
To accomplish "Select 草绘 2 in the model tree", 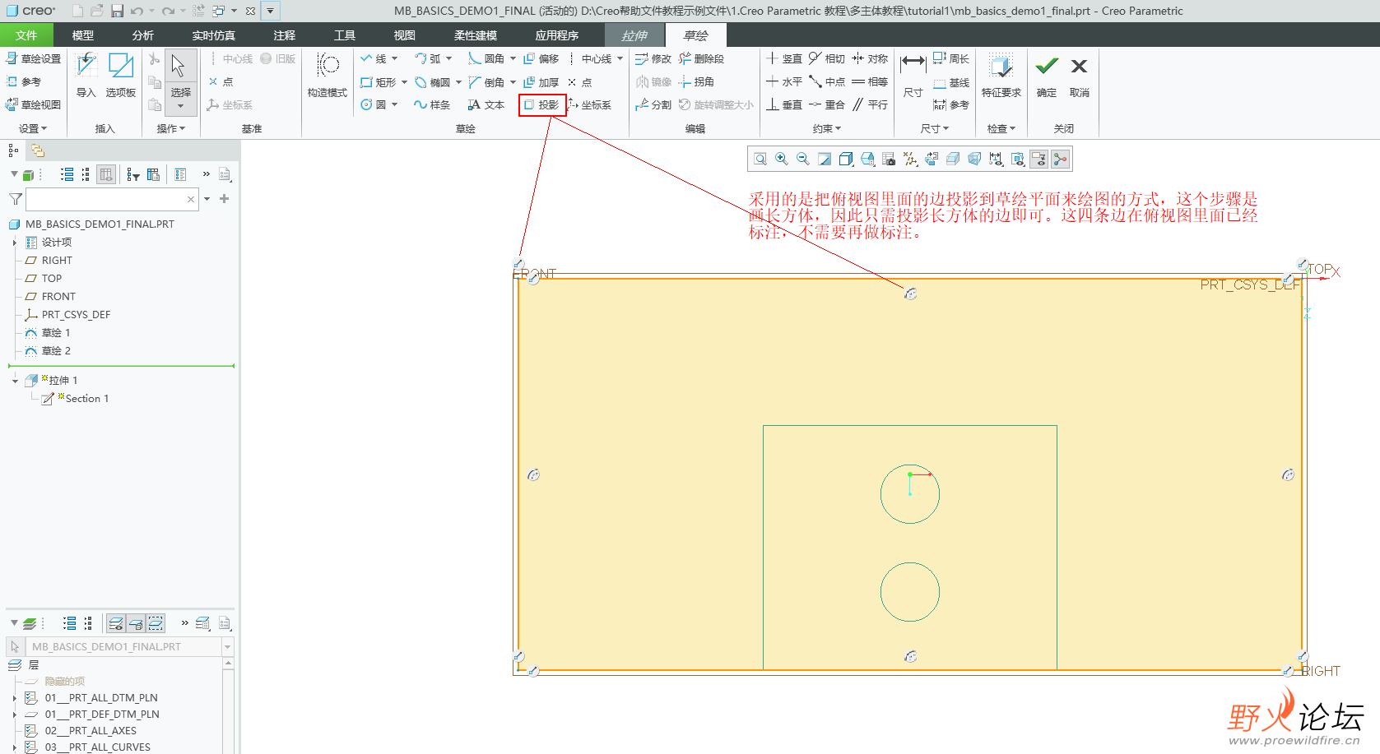I will 48,351.
